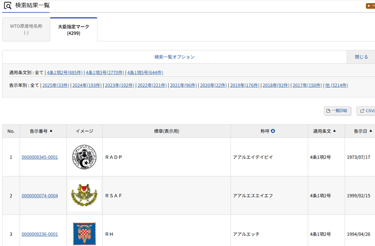Image resolution: width=375 pixels, height=246 pixels.
Task: Filter notices by 2017年(150件)
Action: pyautogui.click(x=307, y=85)
